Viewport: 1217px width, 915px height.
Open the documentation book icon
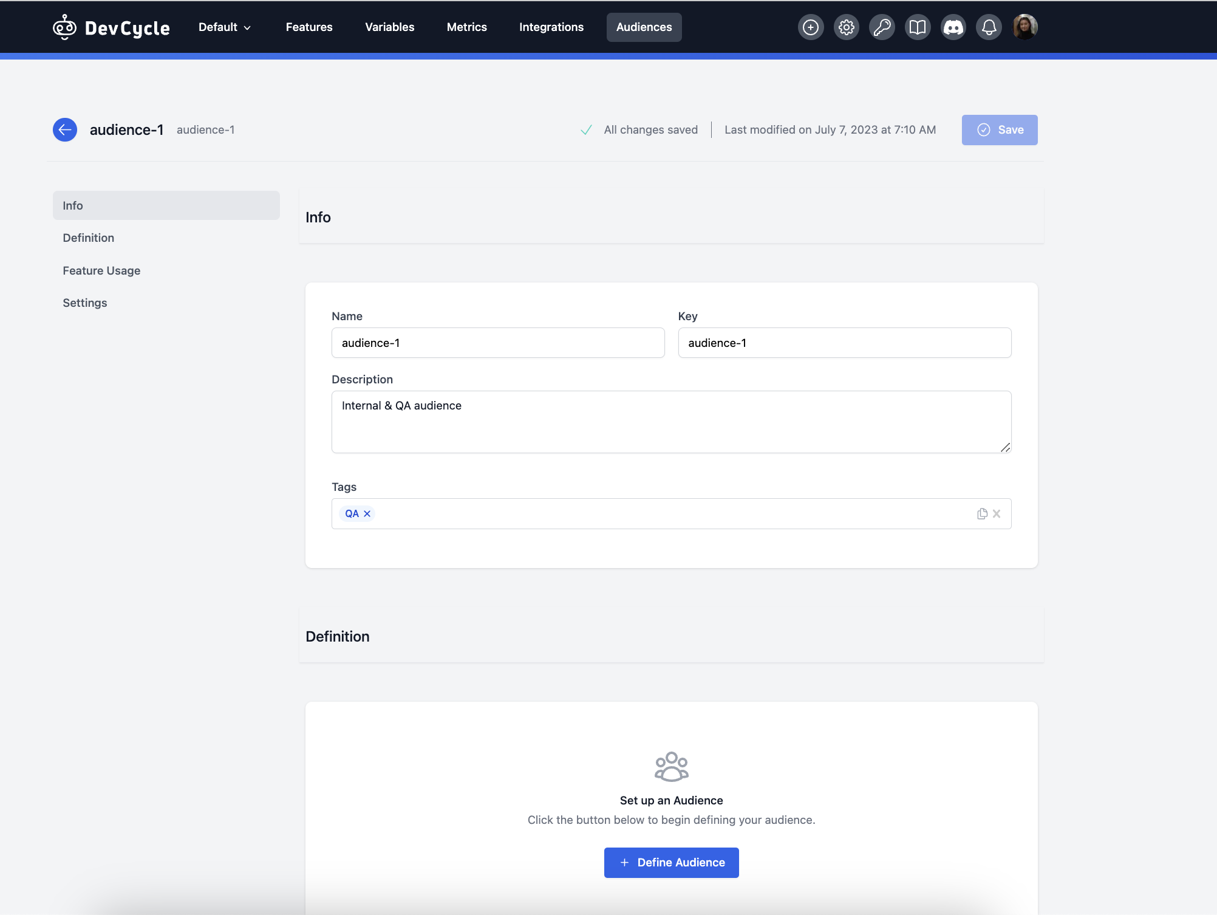pyautogui.click(x=916, y=27)
